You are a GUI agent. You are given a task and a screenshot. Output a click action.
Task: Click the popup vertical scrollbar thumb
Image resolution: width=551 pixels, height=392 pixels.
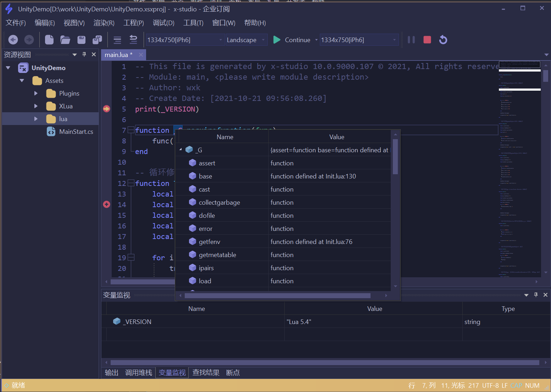395,157
